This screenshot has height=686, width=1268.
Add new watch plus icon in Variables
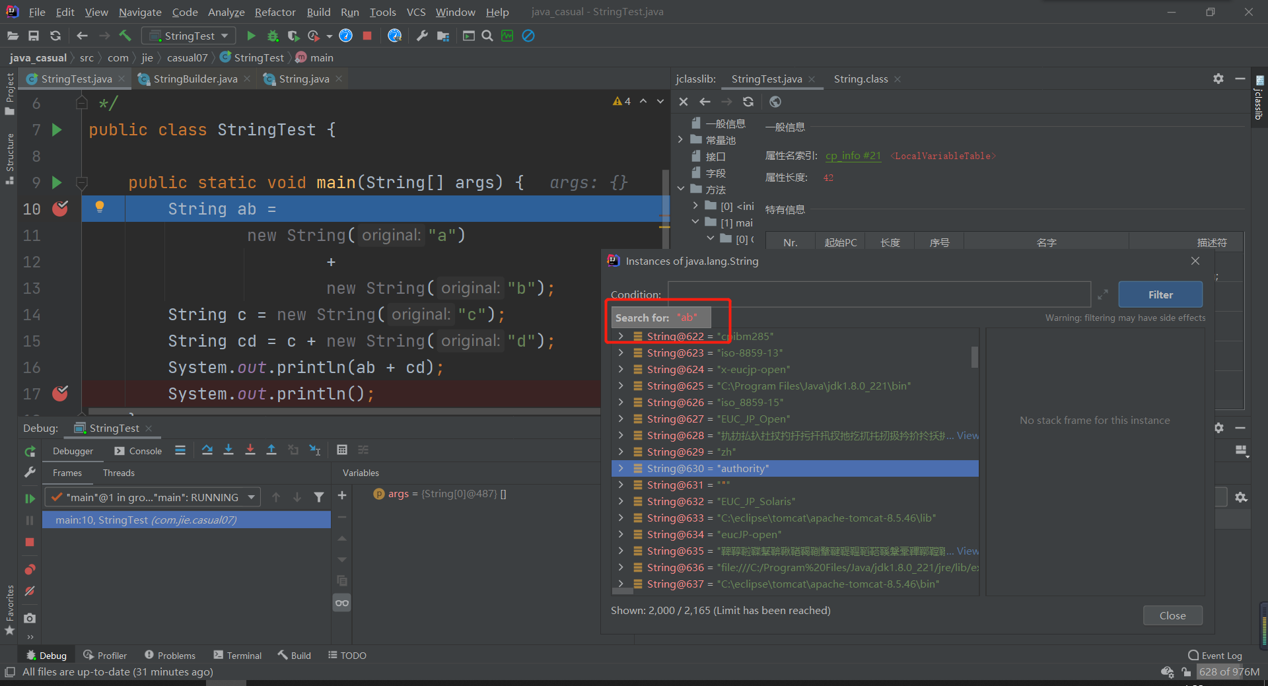(x=342, y=495)
